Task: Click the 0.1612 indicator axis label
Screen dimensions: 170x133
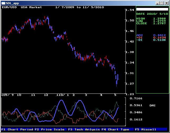Action: coord(136,120)
